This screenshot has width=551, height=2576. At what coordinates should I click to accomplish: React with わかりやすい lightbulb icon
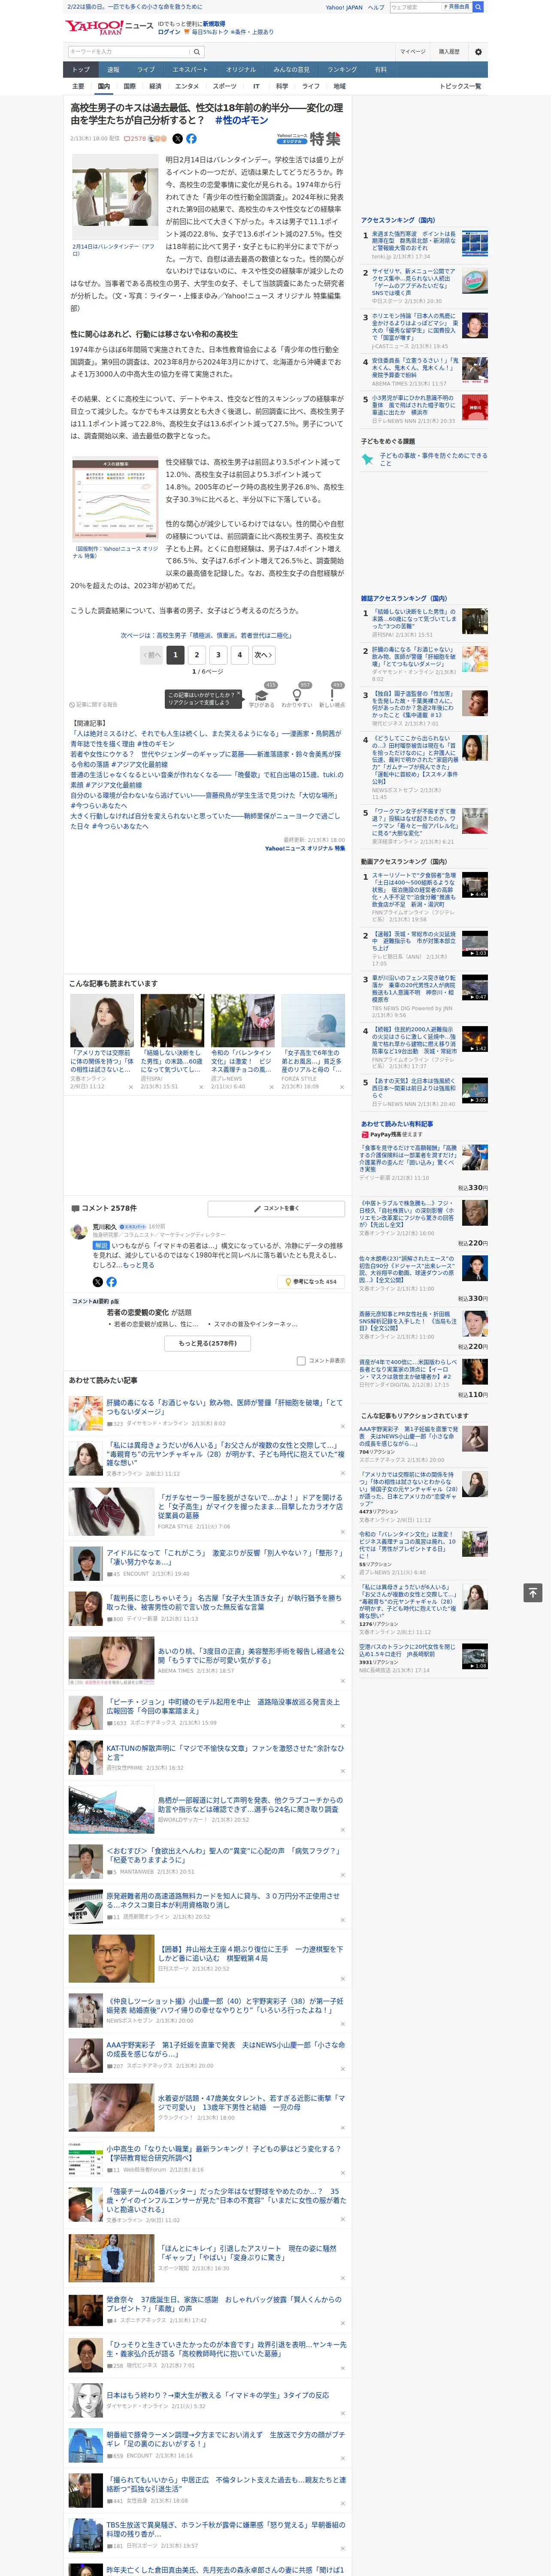tap(297, 695)
